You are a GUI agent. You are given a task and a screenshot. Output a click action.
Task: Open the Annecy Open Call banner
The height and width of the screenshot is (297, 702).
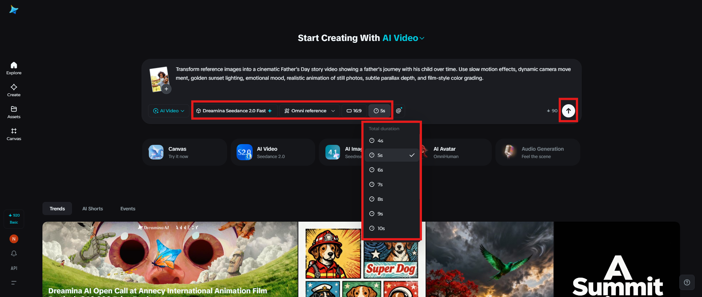pos(170,259)
